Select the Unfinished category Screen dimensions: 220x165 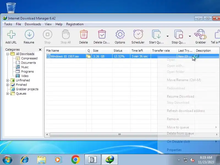(x=23, y=80)
